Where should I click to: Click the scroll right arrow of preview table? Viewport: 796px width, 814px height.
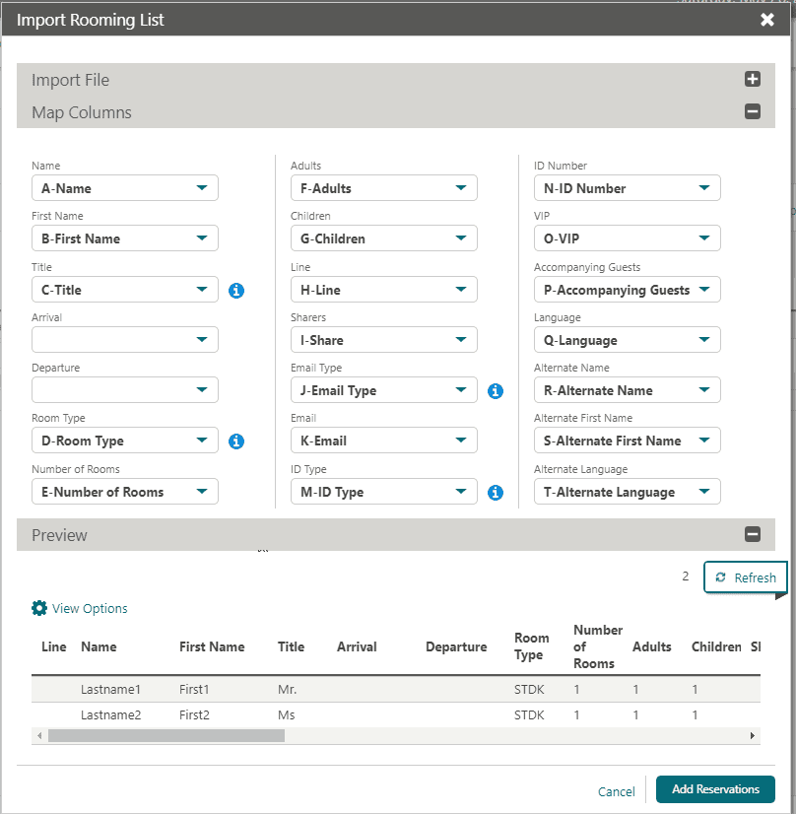753,735
